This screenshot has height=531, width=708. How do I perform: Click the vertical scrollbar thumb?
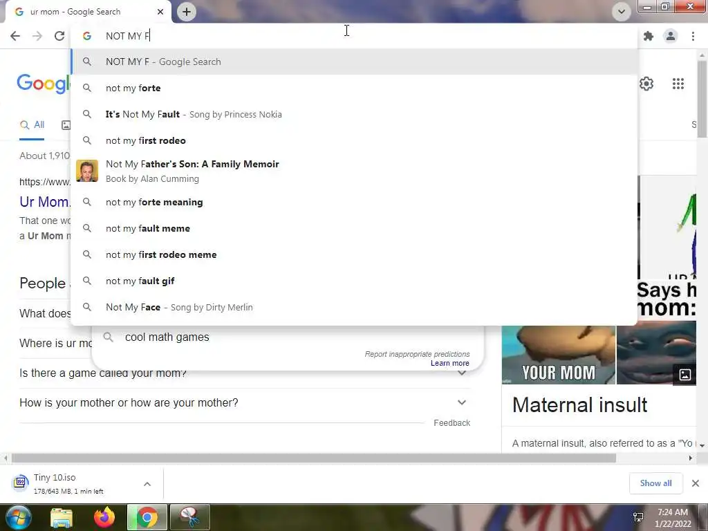click(x=702, y=100)
